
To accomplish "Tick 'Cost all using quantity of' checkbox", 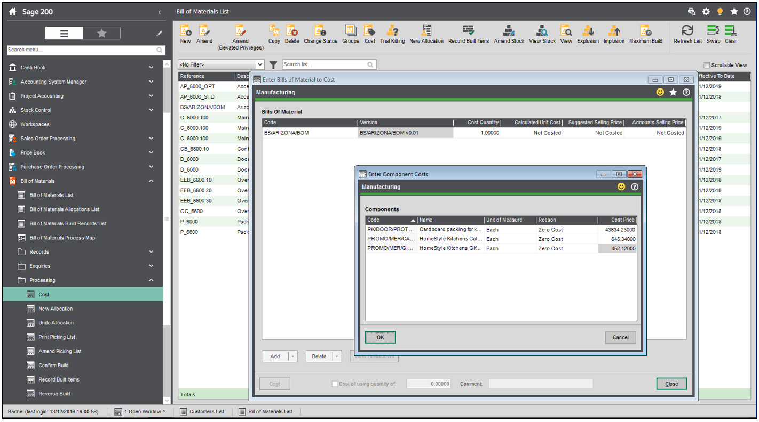I will tap(335, 384).
